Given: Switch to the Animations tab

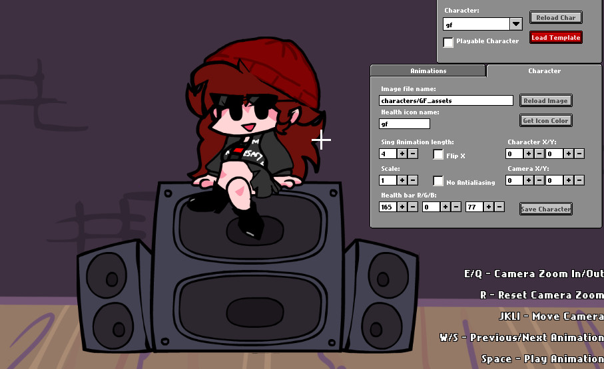Looking at the screenshot, I should (x=428, y=70).
